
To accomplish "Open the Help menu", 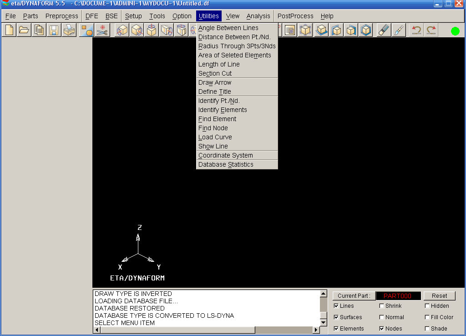I will [327, 16].
